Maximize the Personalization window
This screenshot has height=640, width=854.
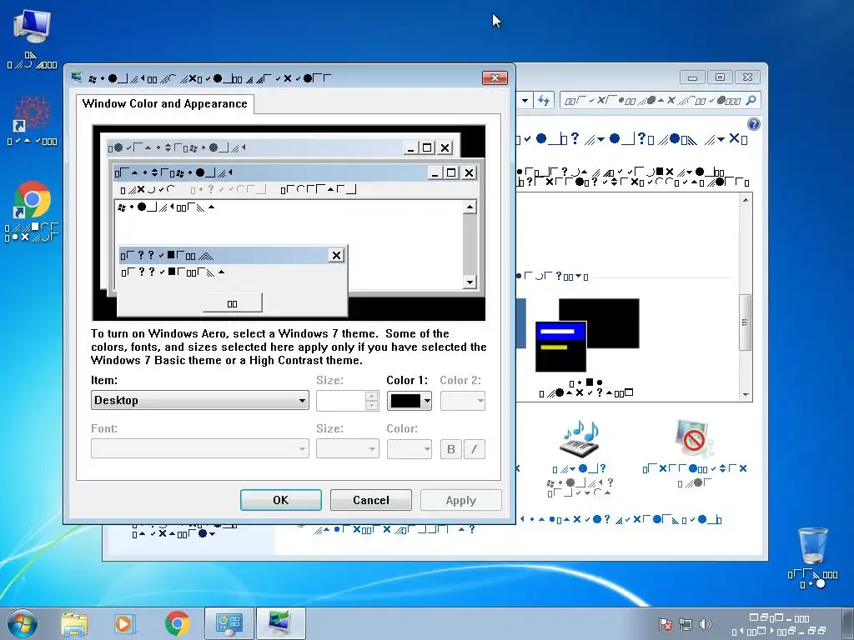(720, 77)
